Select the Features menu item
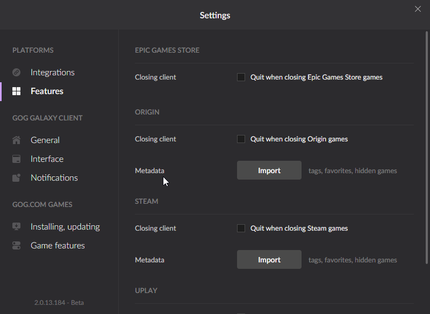Screen dimensions: 430x314 click(x=47, y=91)
